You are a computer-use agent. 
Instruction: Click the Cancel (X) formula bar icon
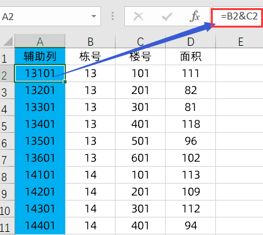point(139,16)
